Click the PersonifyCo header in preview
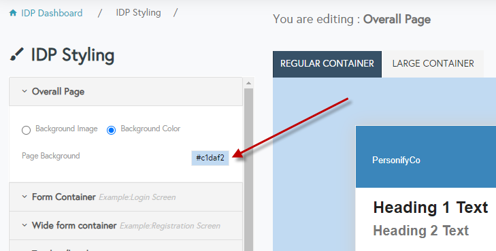Viewport: 496px width, 251px height. (396, 161)
